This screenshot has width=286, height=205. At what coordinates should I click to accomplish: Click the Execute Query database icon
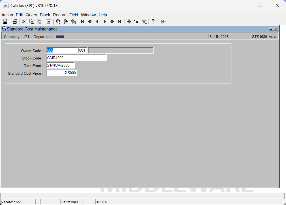[66, 22]
